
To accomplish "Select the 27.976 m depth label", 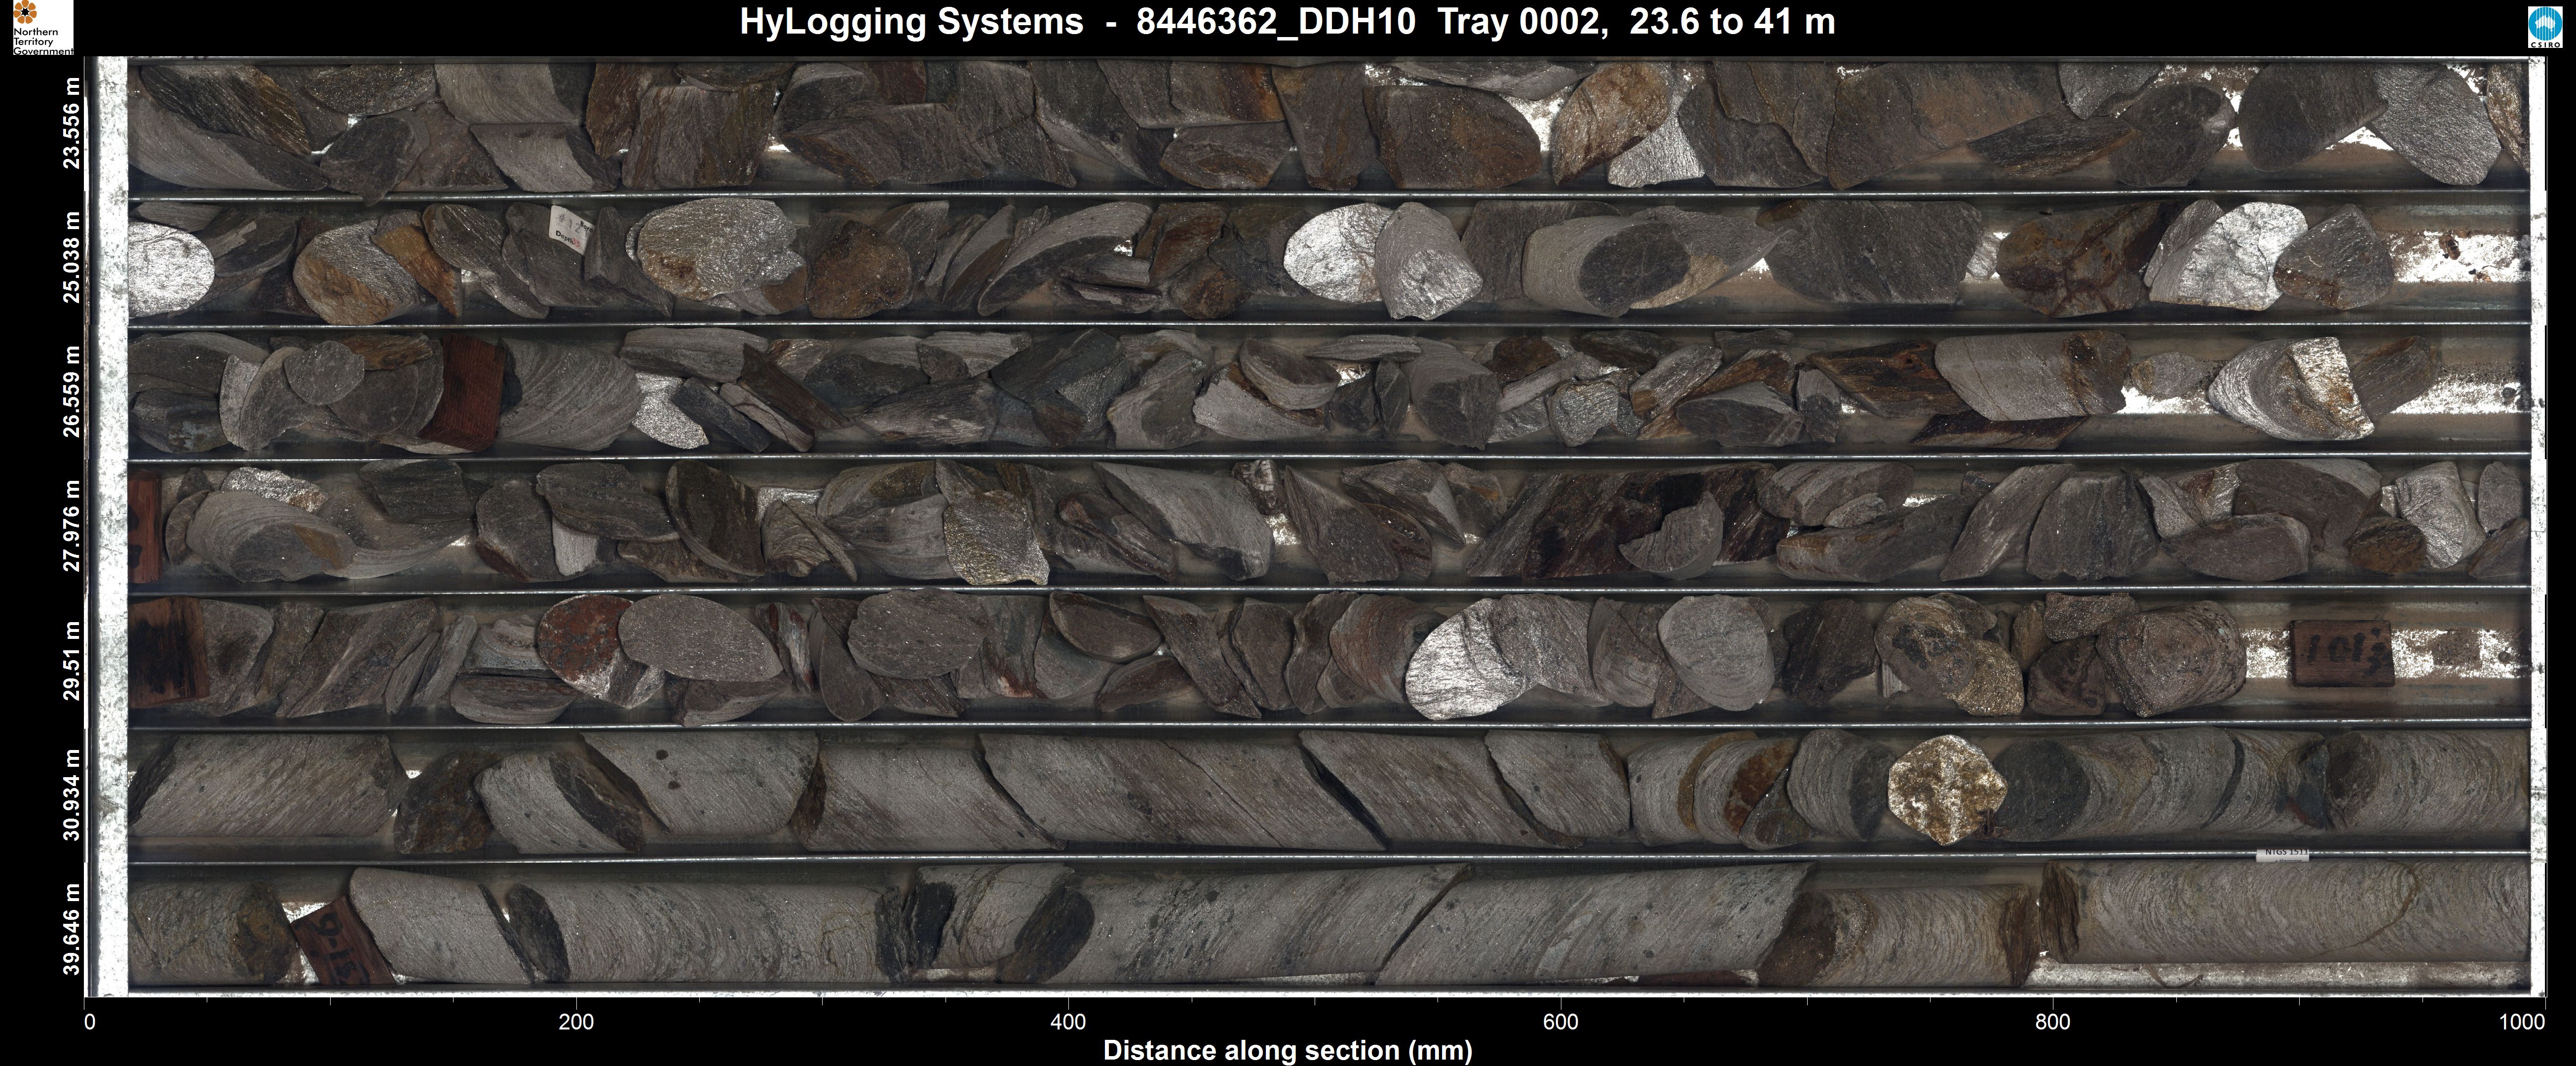I will point(71,525).
